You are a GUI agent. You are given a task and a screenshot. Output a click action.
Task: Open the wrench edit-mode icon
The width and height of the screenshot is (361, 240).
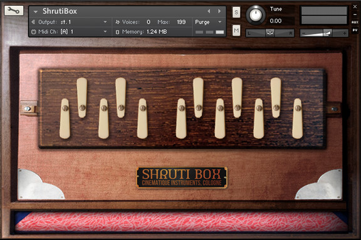14,11
